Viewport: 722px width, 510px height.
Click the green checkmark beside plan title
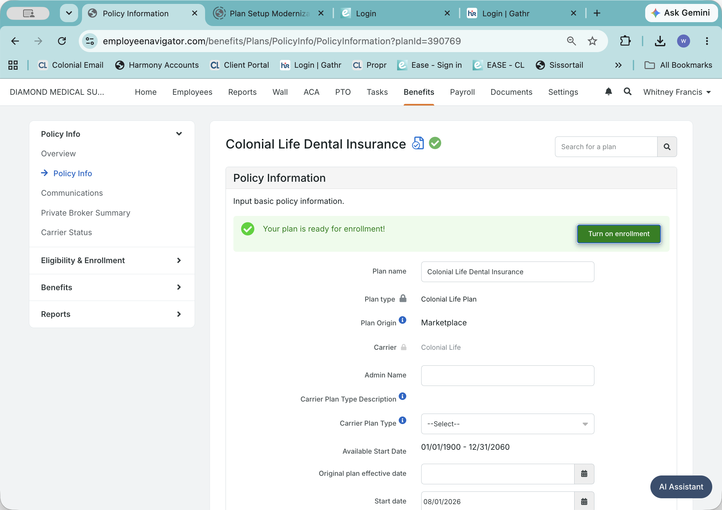click(435, 143)
